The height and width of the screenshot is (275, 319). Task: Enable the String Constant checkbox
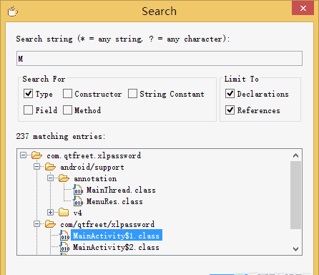click(132, 94)
